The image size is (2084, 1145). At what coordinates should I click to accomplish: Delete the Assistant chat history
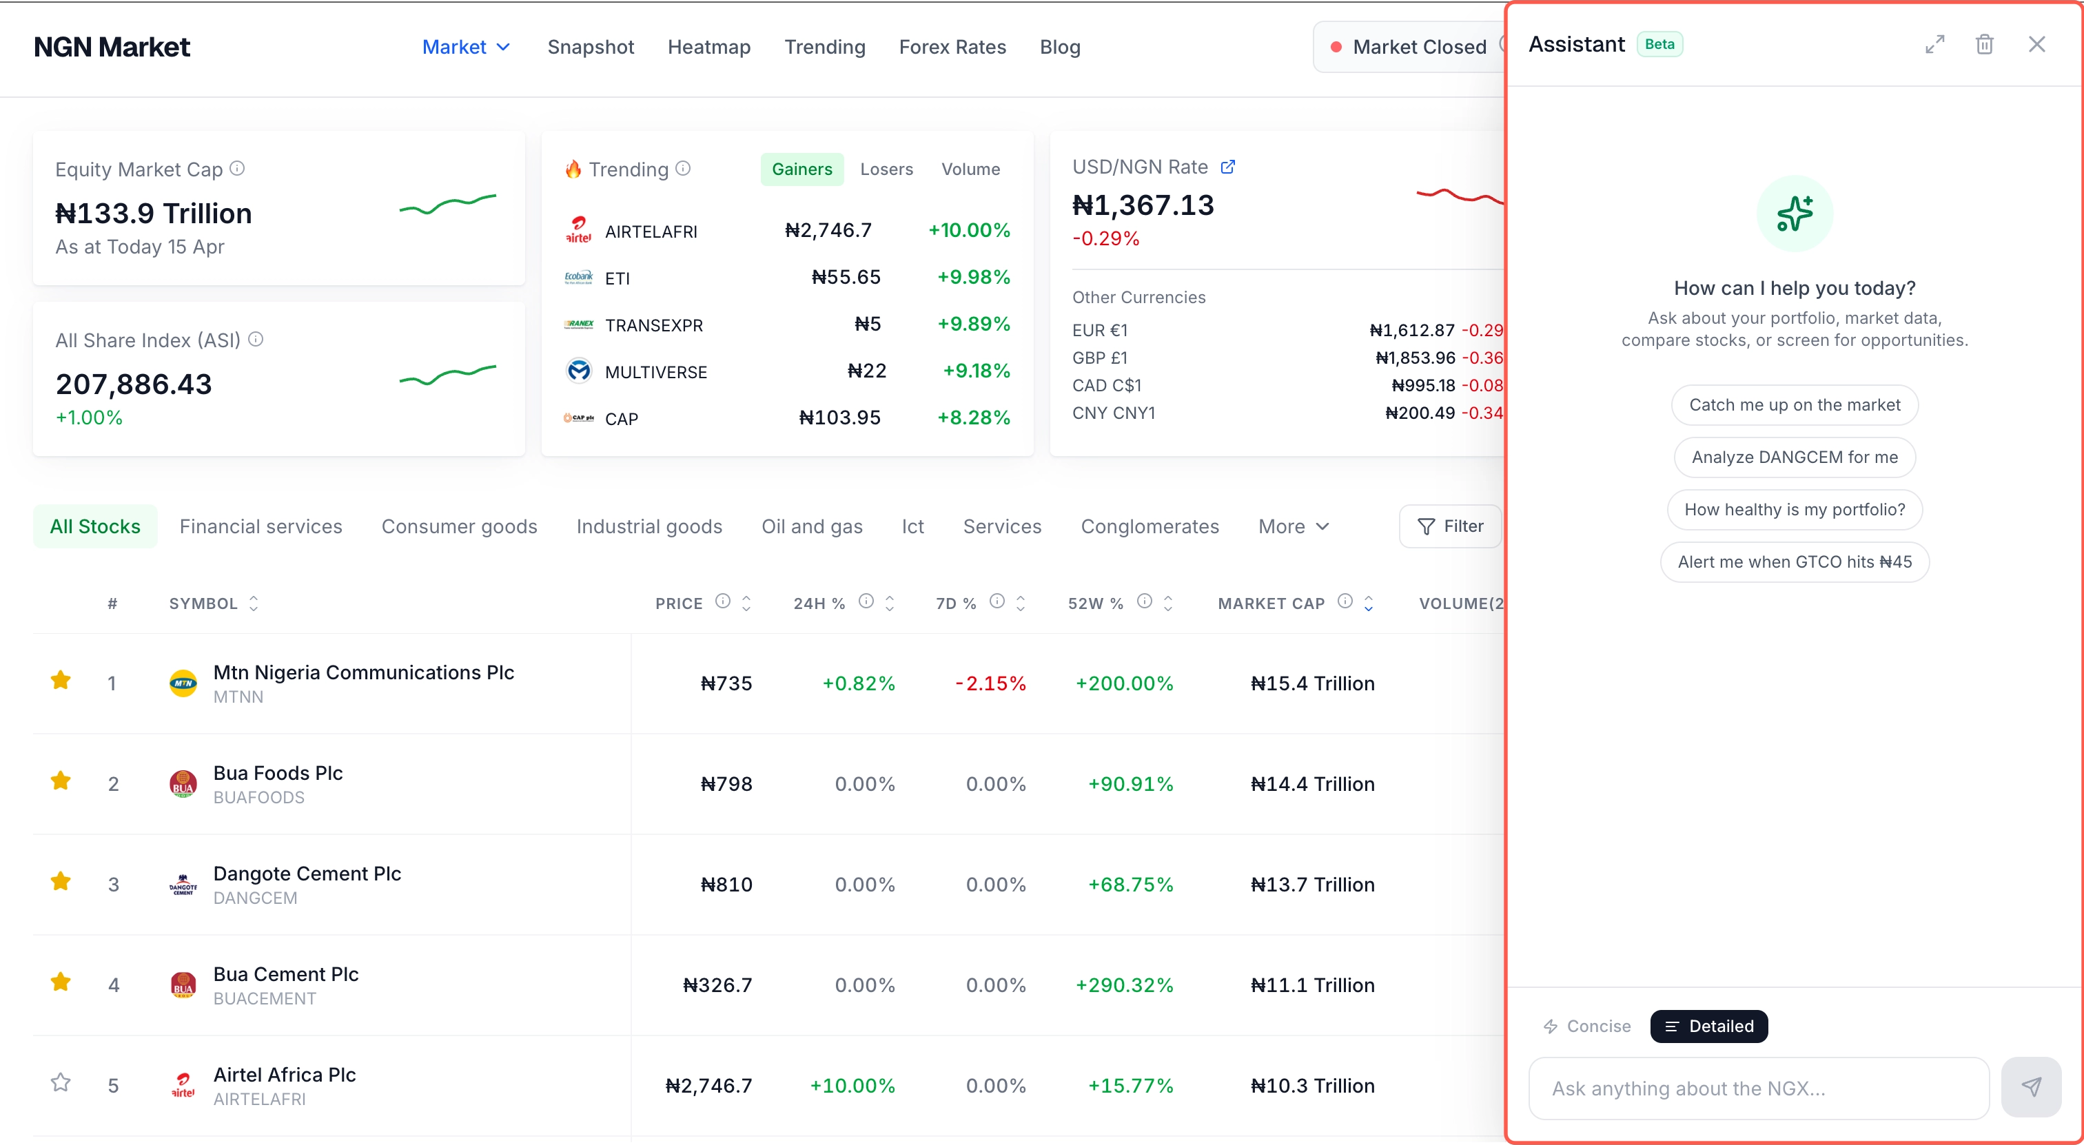1985,45
